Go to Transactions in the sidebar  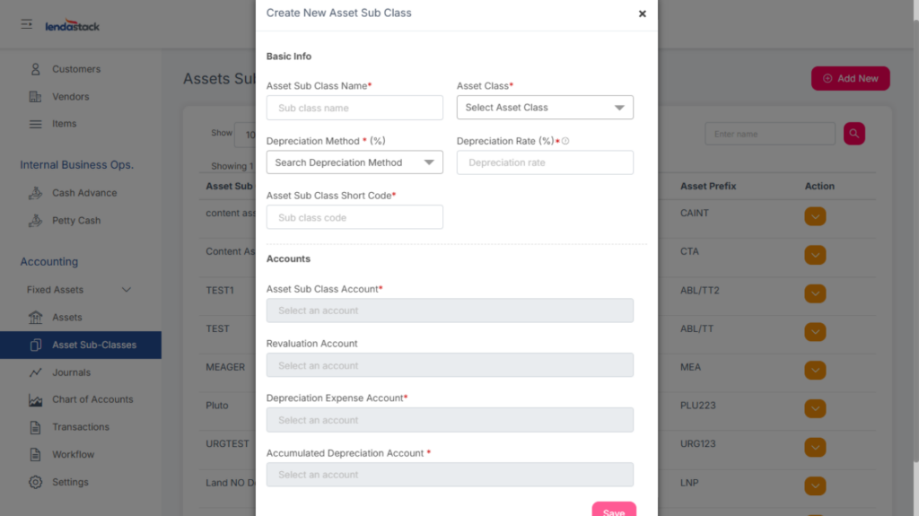[x=80, y=427]
